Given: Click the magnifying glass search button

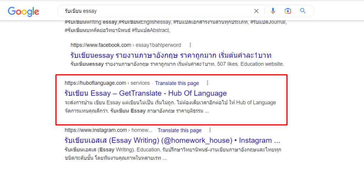Looking at the screenshot, I should tap(303, 11).
